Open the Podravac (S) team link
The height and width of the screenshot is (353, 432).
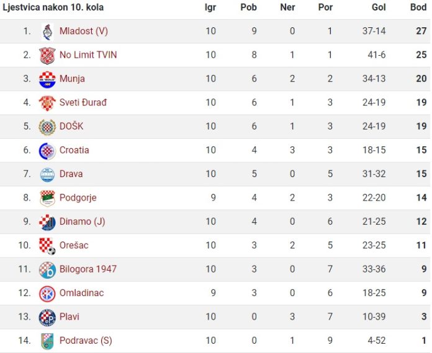pyautogui.click(x=86, y=341)
